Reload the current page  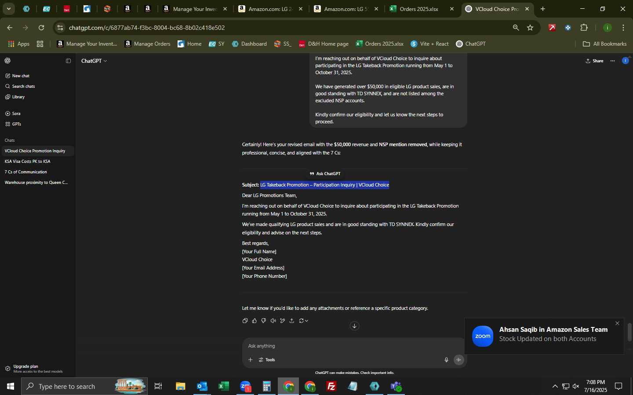[41, 28]
